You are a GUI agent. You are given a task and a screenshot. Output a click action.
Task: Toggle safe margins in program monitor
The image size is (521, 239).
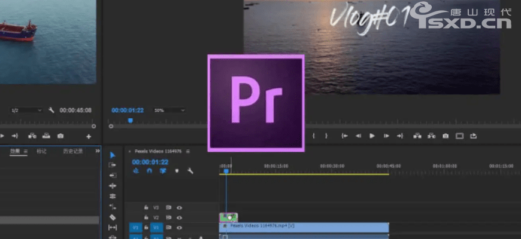(x=459, y=136)
